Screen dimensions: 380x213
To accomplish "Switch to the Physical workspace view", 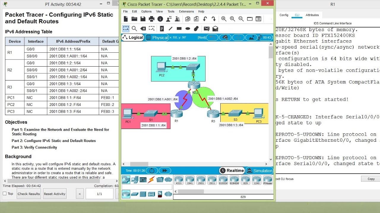I will 157,38.
